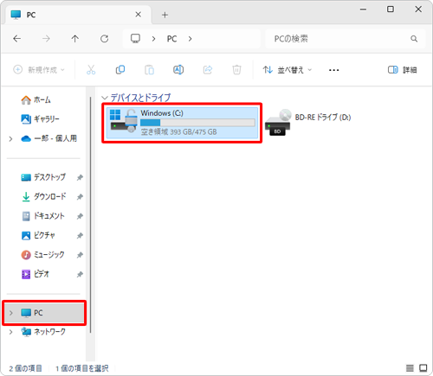Click the Paste toolbar icon

[149, 70]
